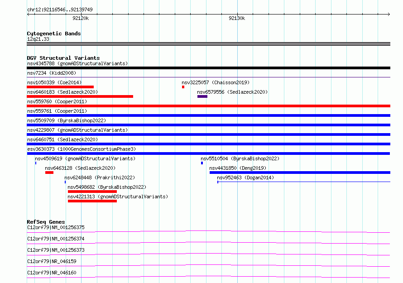The image size is (403, 283).
Task: Click the gray 12q21.33 cytogenetic band bar
Action: pos(208,44)
